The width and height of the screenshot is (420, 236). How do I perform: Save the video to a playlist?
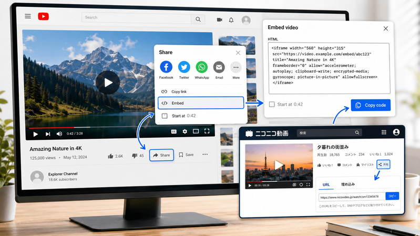point(186,155)
